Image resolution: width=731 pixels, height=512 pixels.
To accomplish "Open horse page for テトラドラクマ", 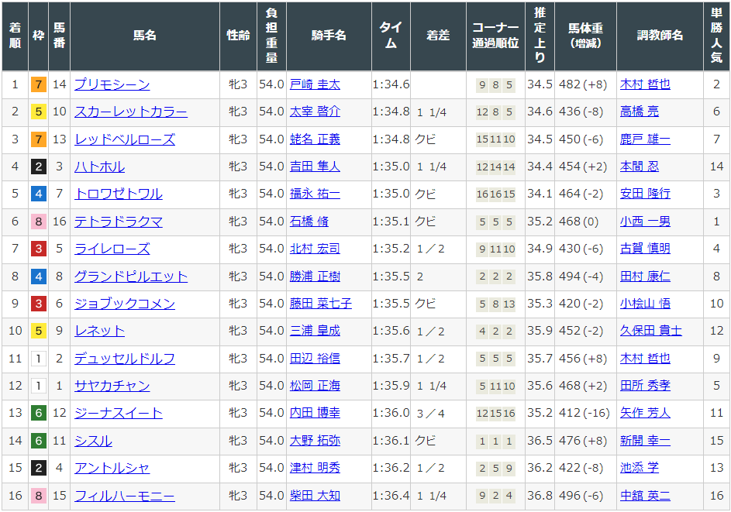I will 119,222.
